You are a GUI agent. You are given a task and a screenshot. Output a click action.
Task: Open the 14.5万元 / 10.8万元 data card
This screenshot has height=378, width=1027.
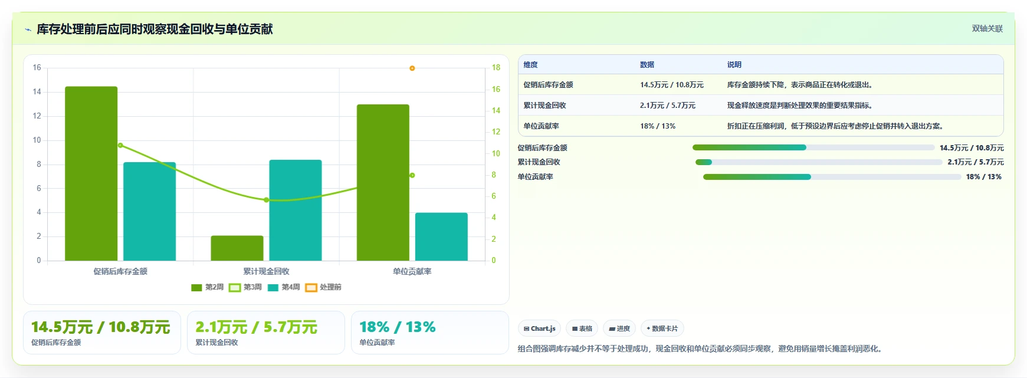coord(102,333)
